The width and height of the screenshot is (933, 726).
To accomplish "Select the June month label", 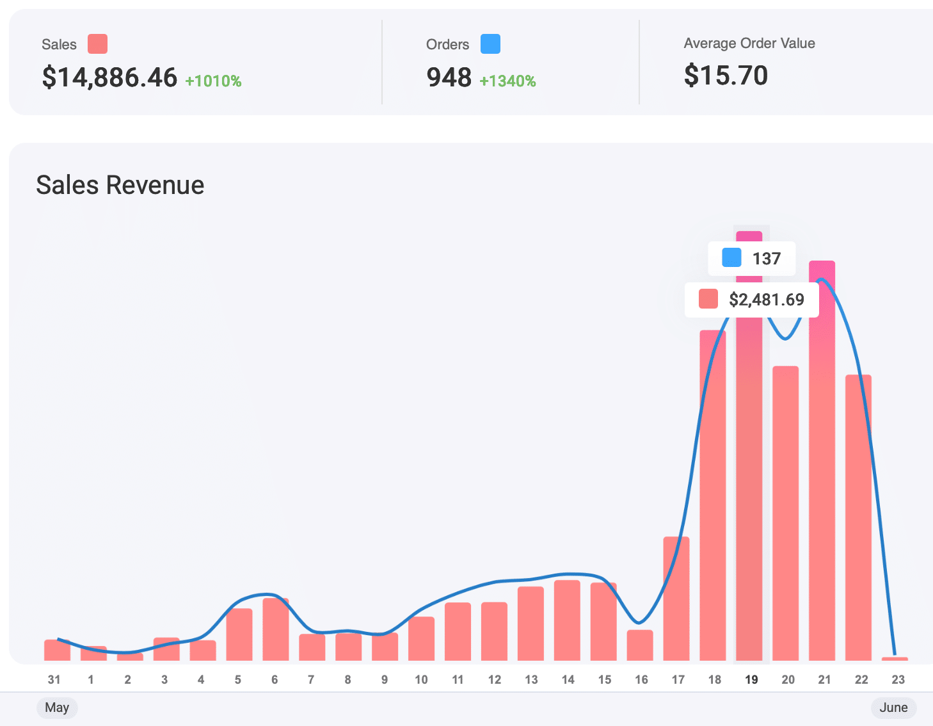I will pyautogui.click(x=893, y=707).
